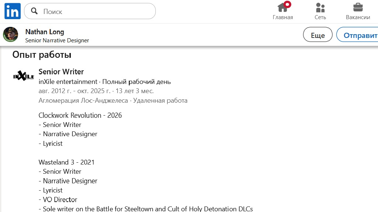Select the Главная navigation tab label
The height and width of the screenshot is (212, 378).
point(283,17)
